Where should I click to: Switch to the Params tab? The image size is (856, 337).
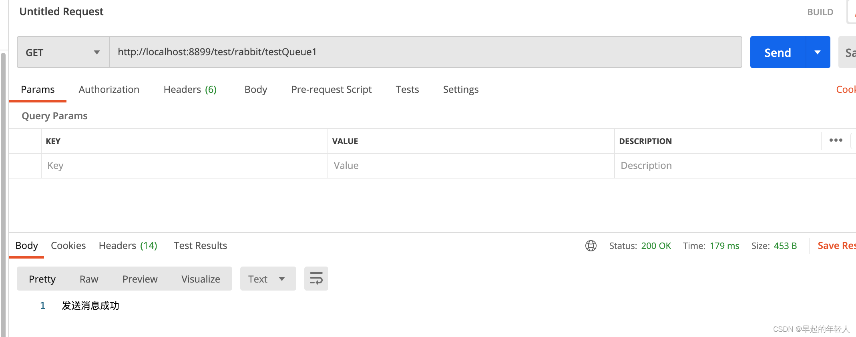point(38,89)
